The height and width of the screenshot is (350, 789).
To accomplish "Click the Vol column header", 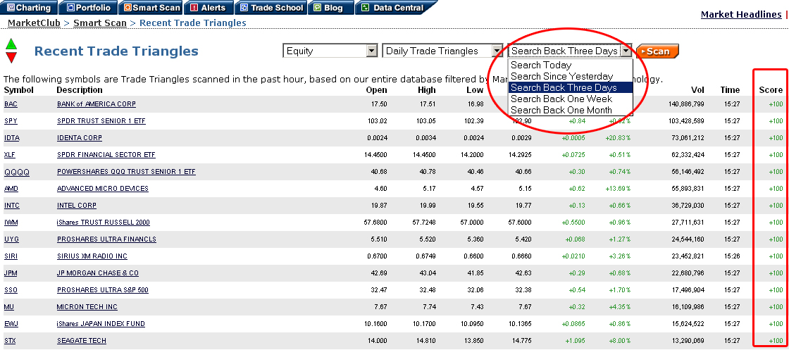I will point(697,91).
